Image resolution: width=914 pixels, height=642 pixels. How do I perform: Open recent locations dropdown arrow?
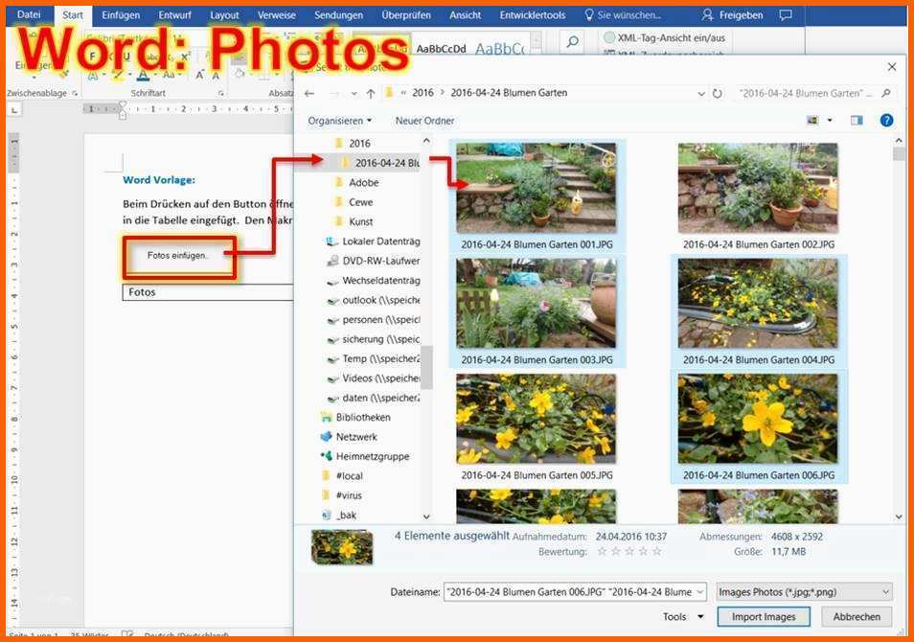point(354,93)
